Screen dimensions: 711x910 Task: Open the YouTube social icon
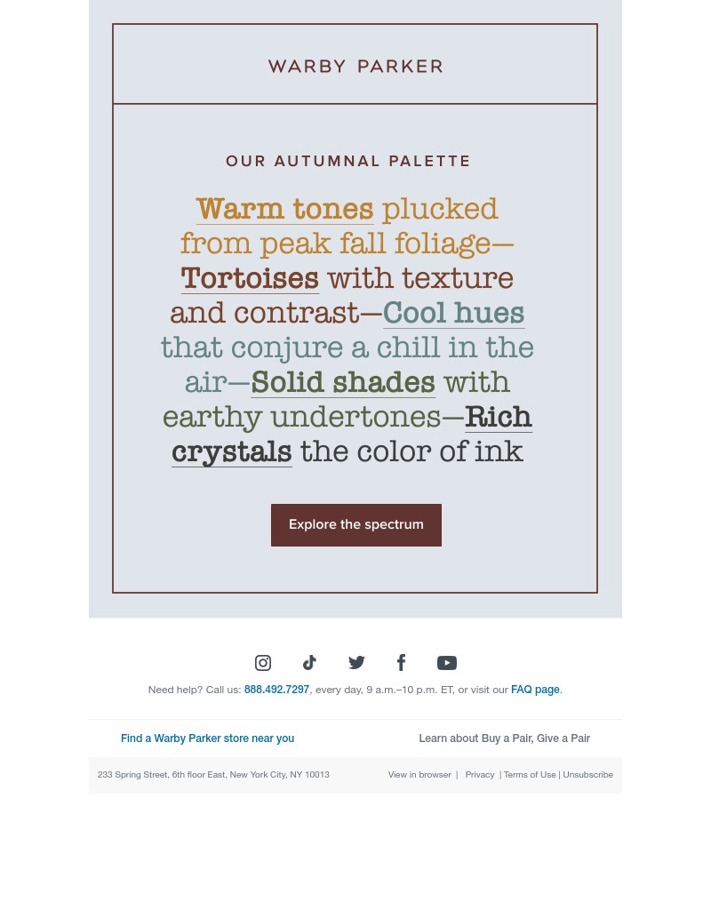click(447, 663)
